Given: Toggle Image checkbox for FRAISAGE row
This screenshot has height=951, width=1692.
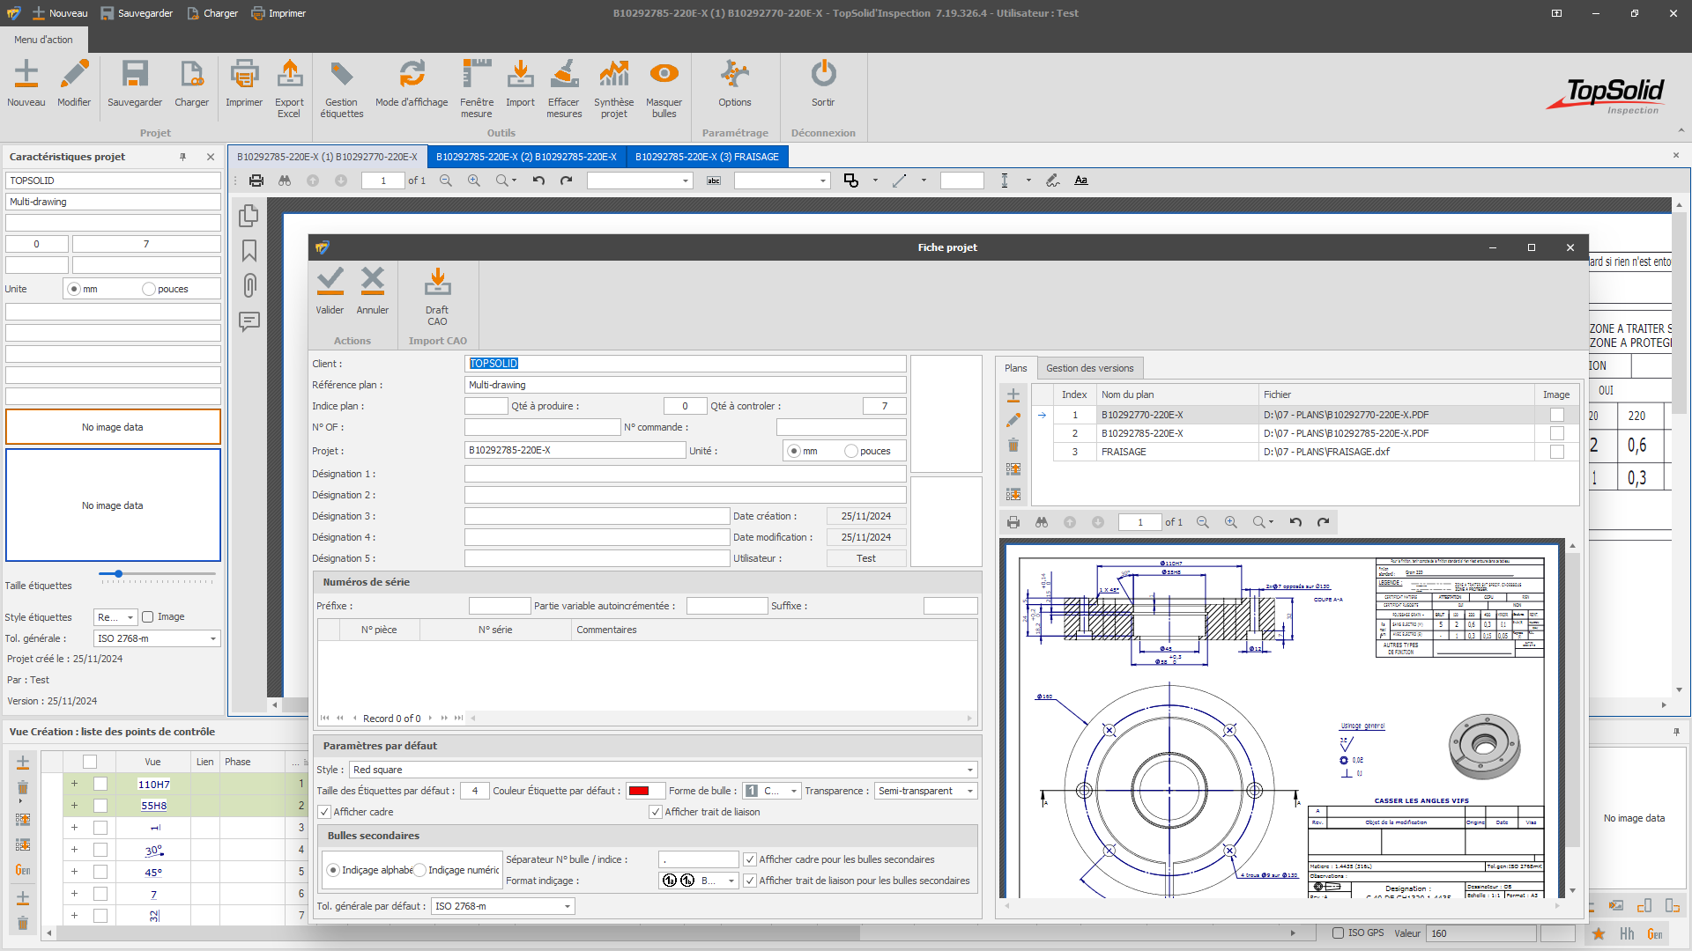Looking at the screenshot, I should 1557,452.
